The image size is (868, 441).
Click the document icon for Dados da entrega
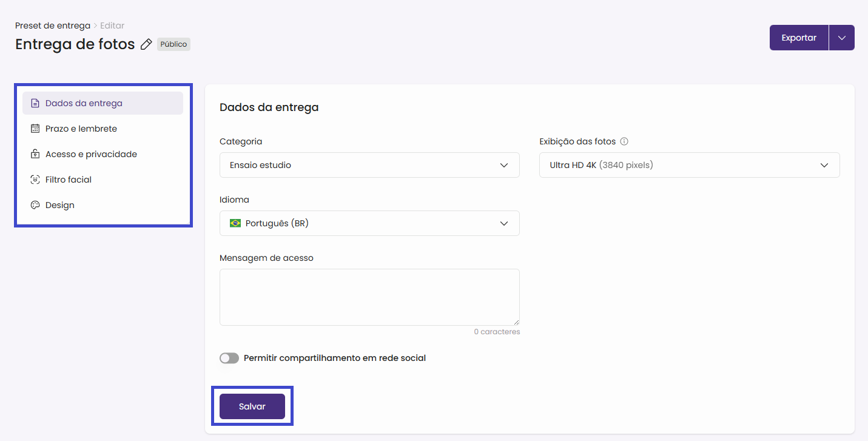click(35, 103)
